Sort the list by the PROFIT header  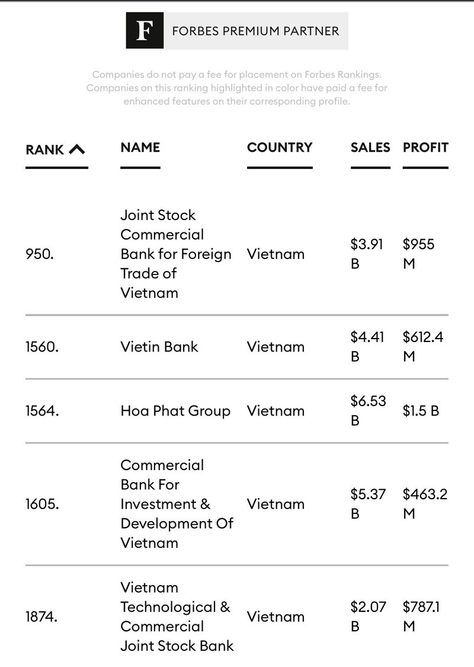click(425, 148)
